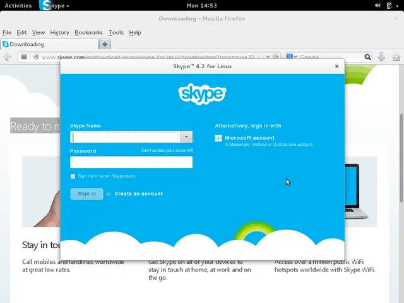The width and height of the screenshot is (404, 303).
Task: Click the clock showing Mon 14:53
Action: tap(202, 6)
